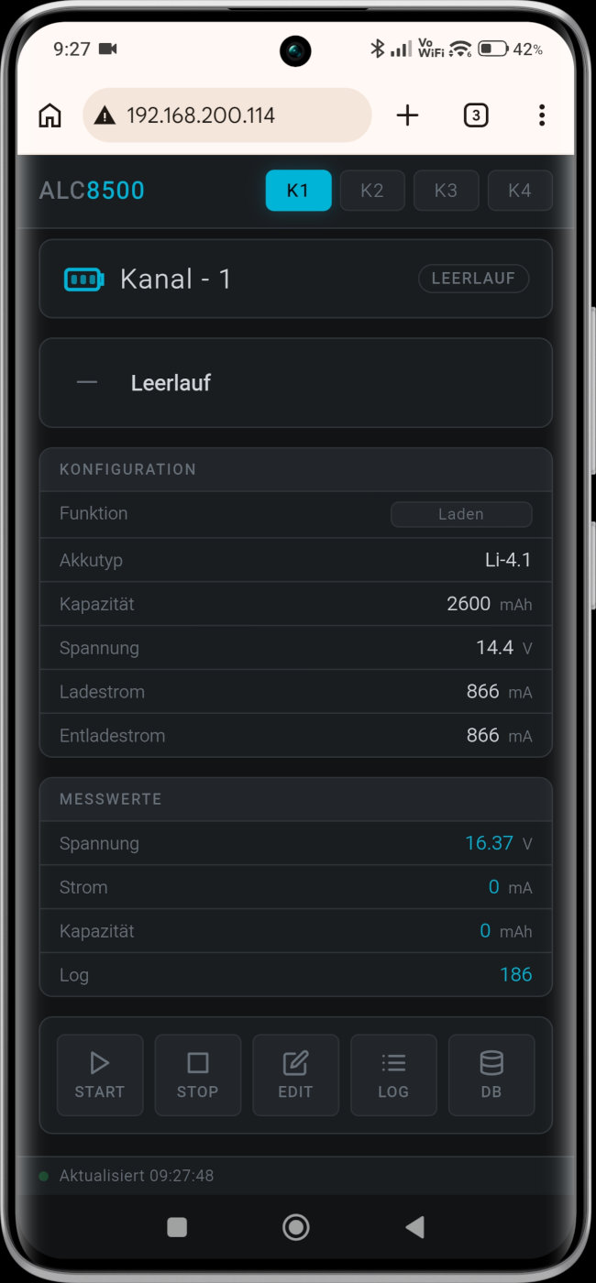
Task: Click the LEERLAUF status badge
Action: coord(473,279)
